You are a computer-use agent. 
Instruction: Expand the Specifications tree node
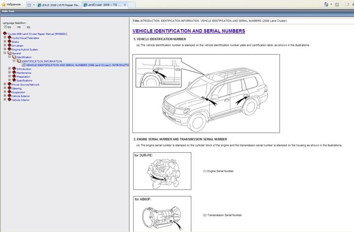(9, 80)
